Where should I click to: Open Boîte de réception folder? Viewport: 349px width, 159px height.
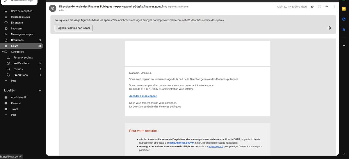point(22,11)
